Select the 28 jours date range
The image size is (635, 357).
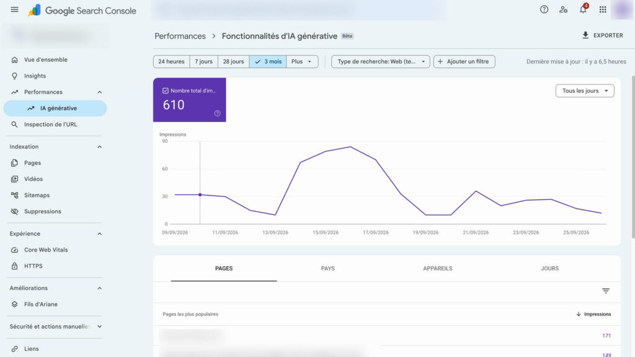coord(233,61)
